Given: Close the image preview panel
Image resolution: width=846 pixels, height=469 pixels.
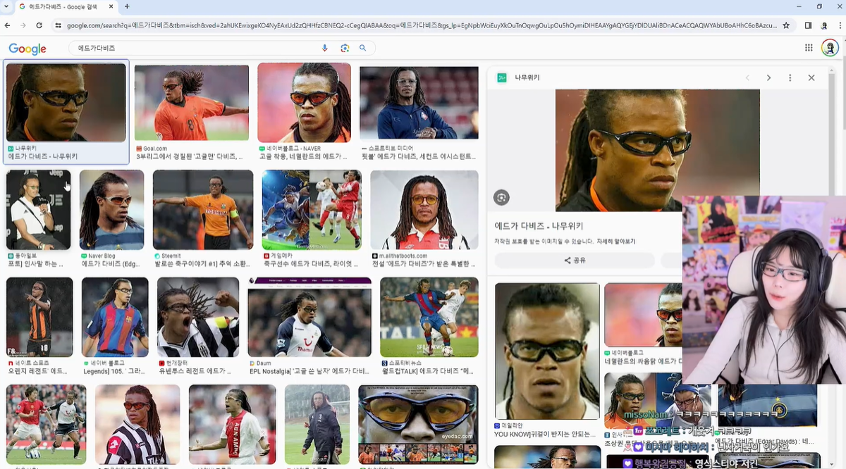Looking at the screenshot, I should tap(811, 77).
